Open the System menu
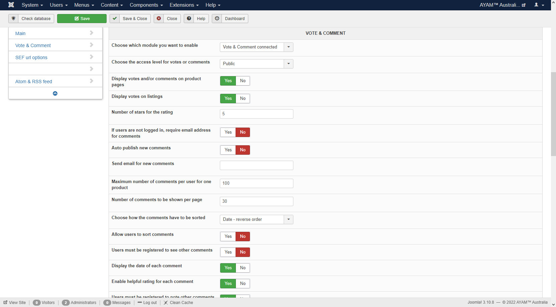Viewport: 556px width, 307px height. (x=32, y=5)
